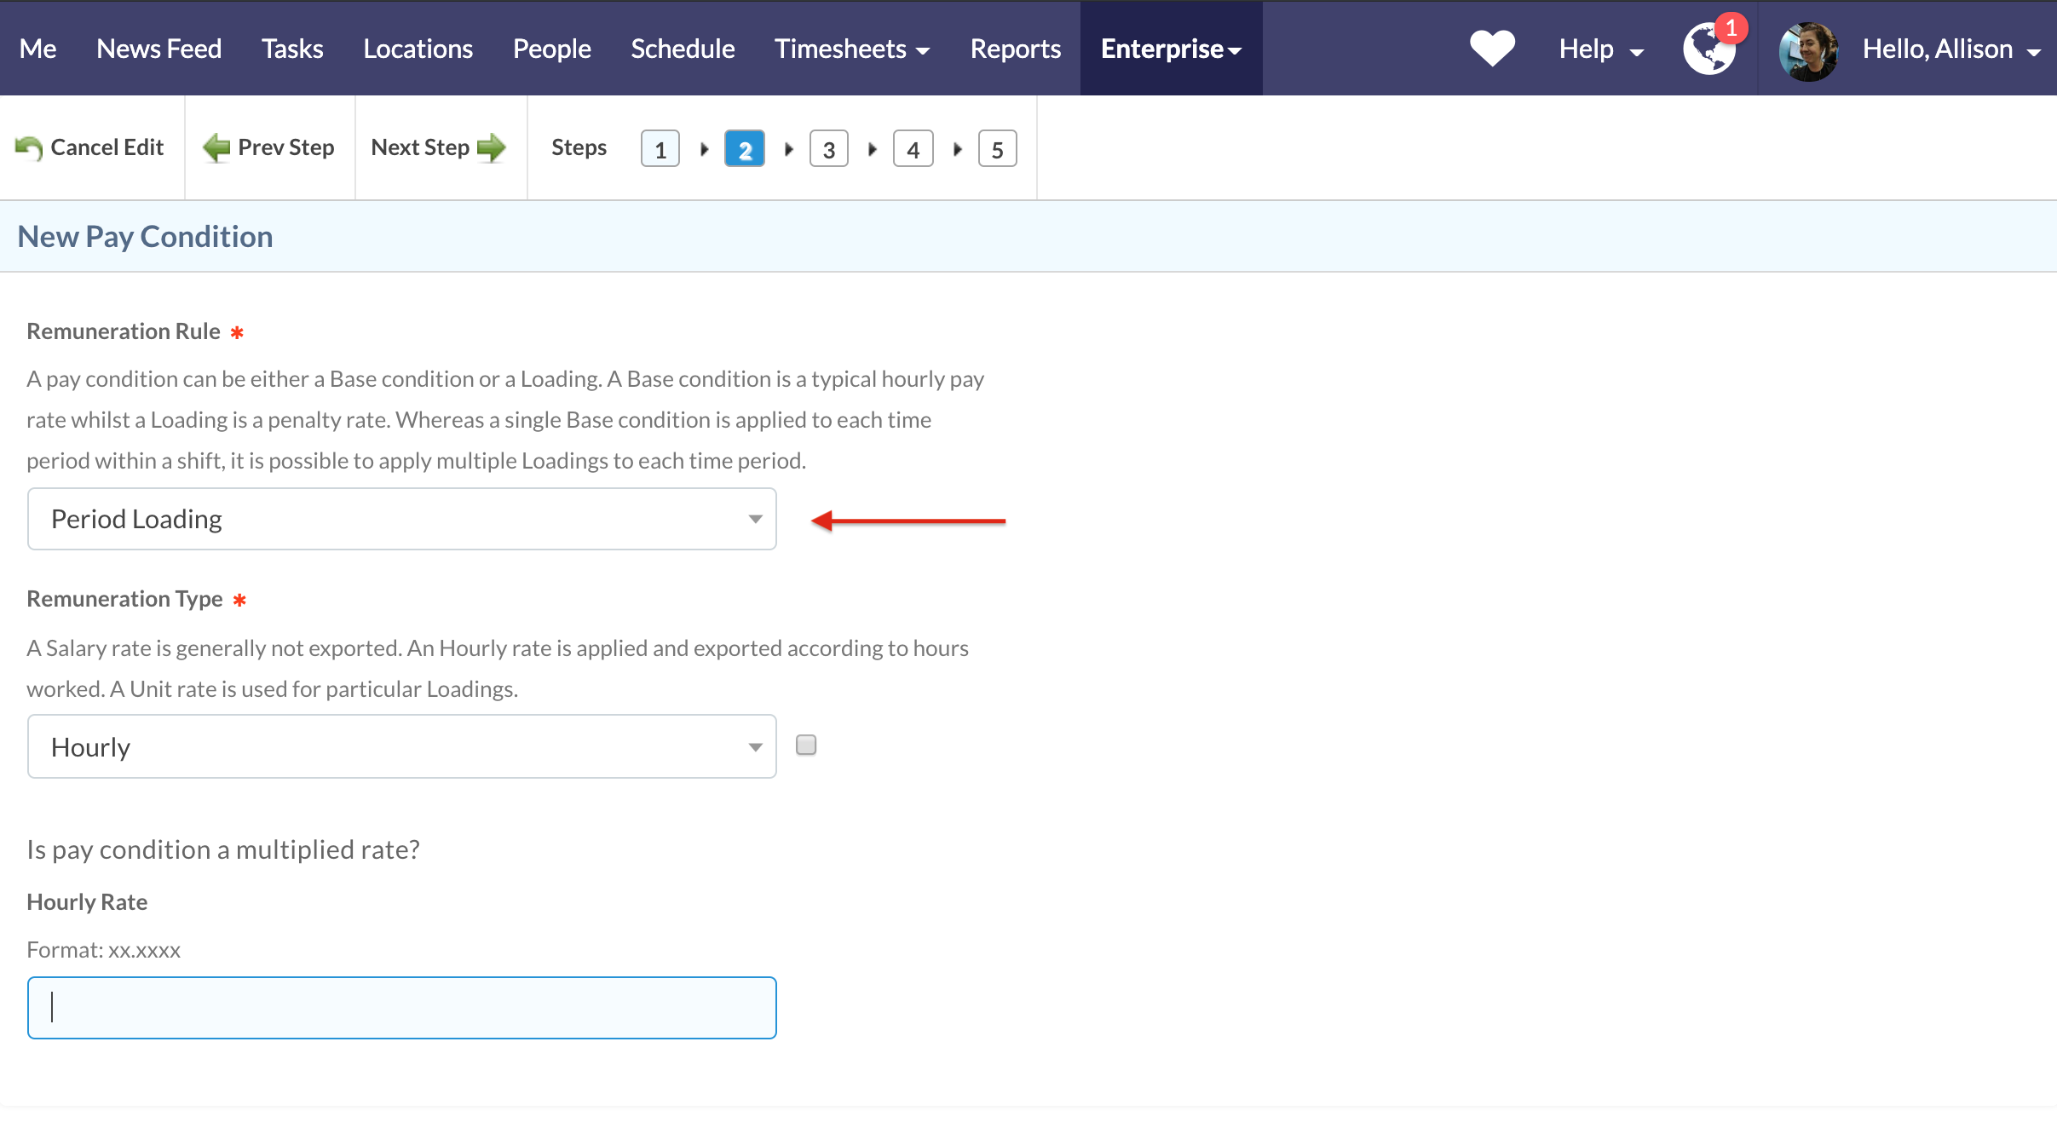Jump to step 5 box
The image size is (2057, 1128).
point(997,150)
